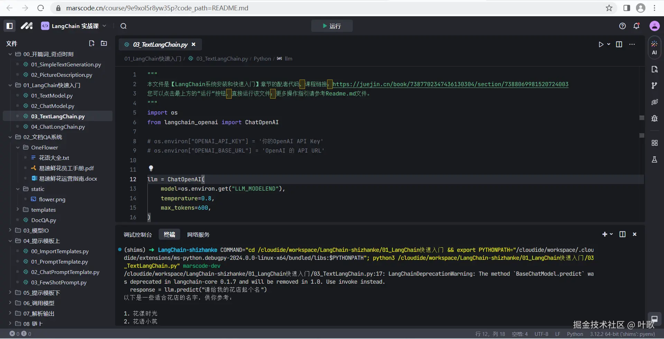Split the terminal panel
The height and width of the screenshot is (339, 664).
click(622, 234)
